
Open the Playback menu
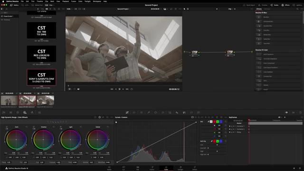[x=66, y=1]
